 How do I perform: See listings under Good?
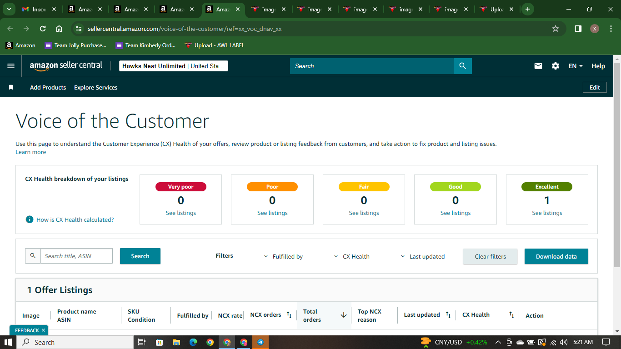456,213
